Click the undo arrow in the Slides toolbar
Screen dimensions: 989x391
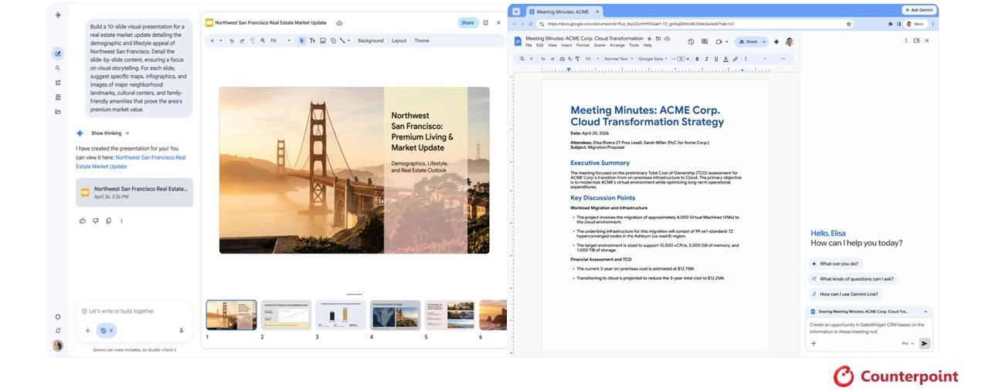pyautogui.click(x=232, y=41)
